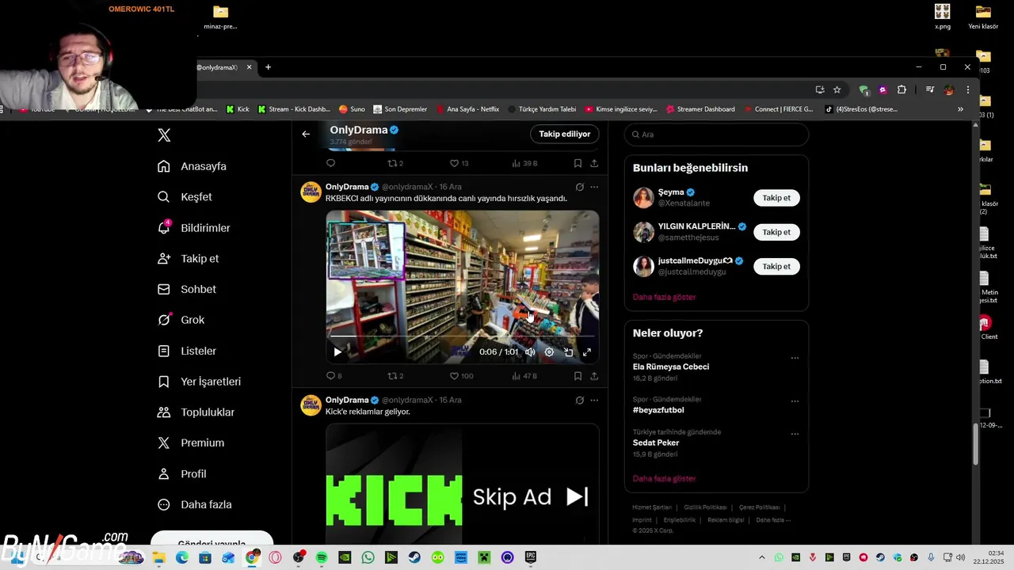
Task: Share the RKBEKCI theft post
Action: point(594,376)
